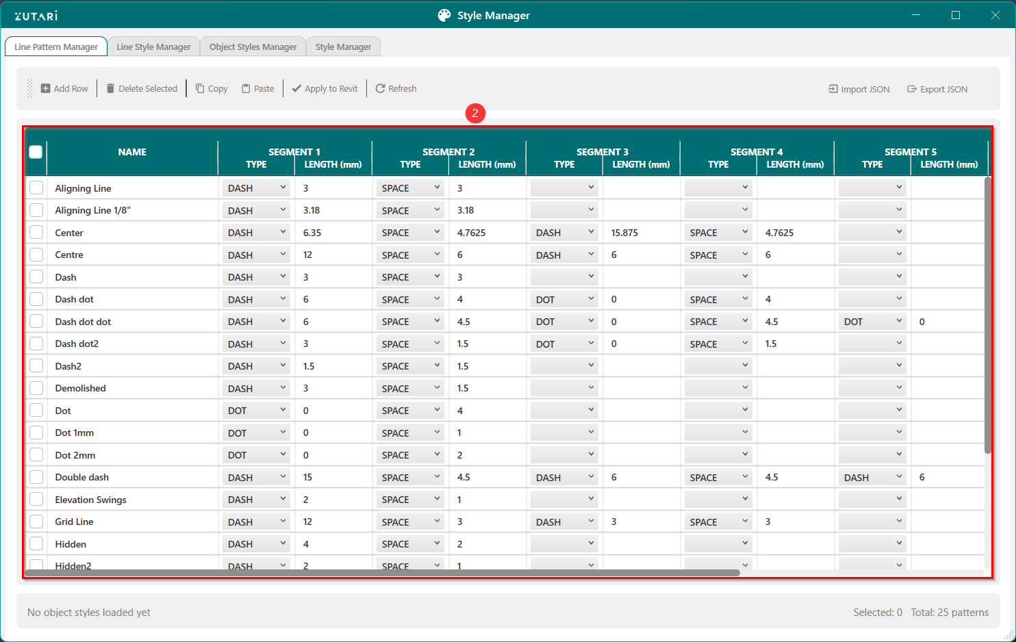This screenshot has height=642, width=1016.
Task: Click the SEGMENT 2 column header
Action: click(x=448, y=152)
